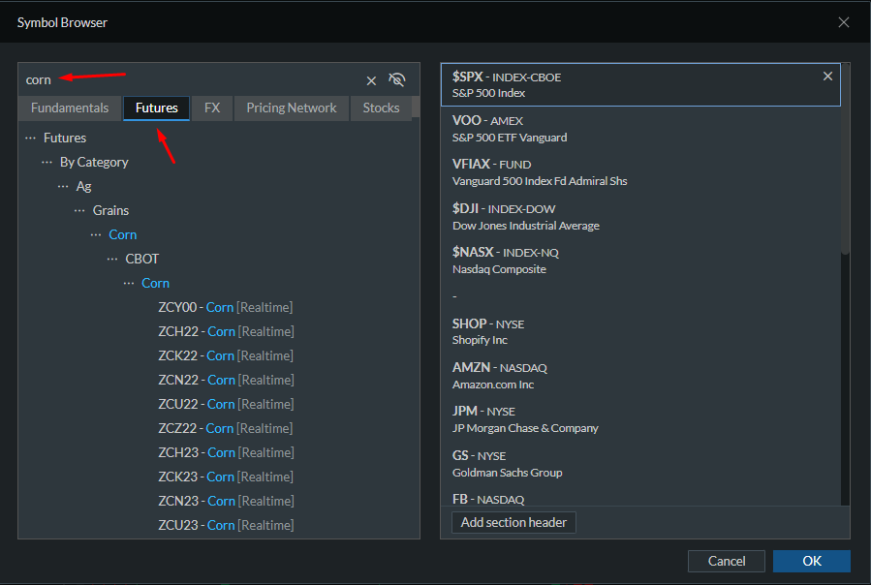Click the Add section header button
This screenshot has width=871, height=585.
point(513,522)
